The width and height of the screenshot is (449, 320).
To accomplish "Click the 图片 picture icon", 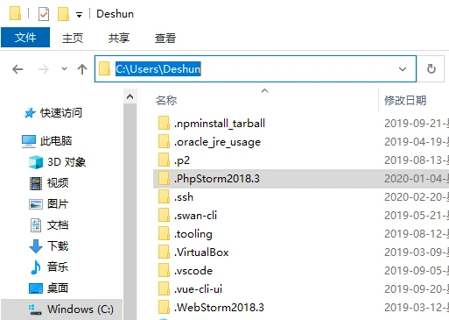I will pos(36,204).
